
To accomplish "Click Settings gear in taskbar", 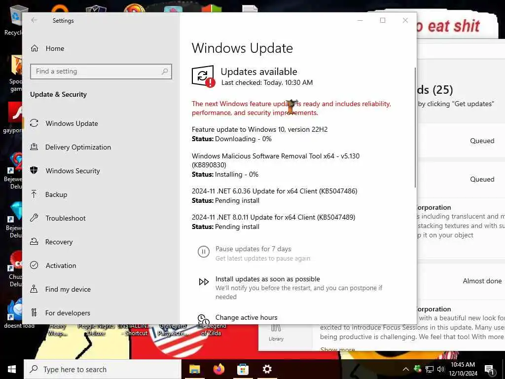I will click(267, 369).
